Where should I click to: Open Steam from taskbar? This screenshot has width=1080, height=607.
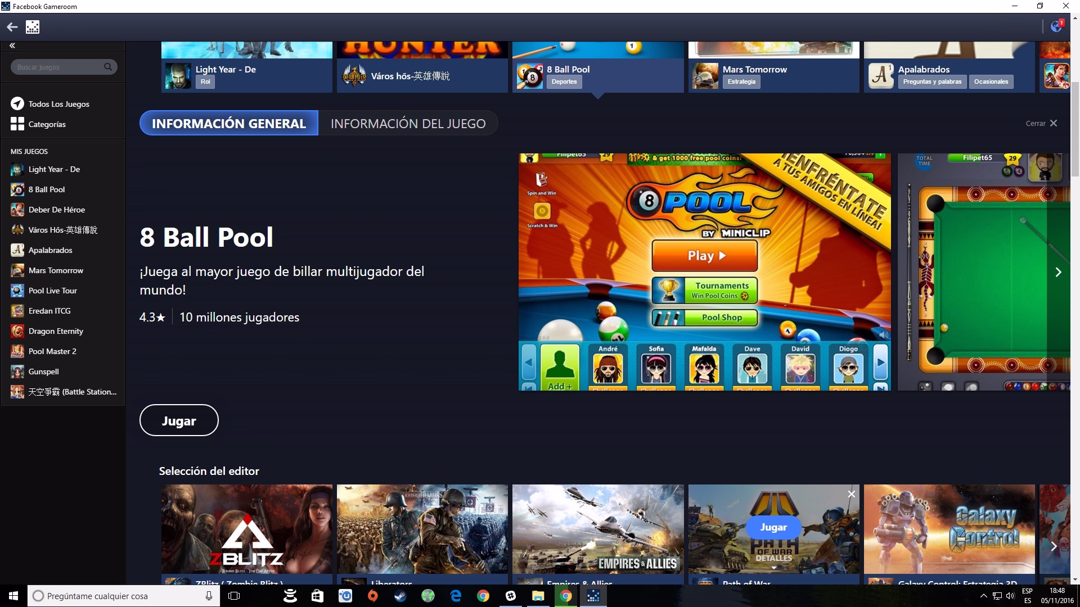400,596
